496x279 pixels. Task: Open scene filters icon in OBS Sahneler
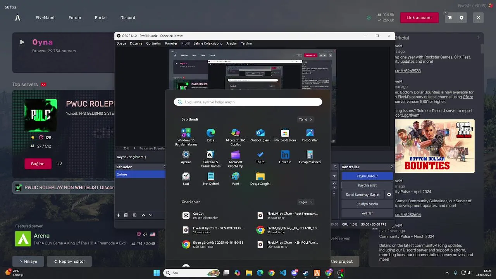pos(134,215)
